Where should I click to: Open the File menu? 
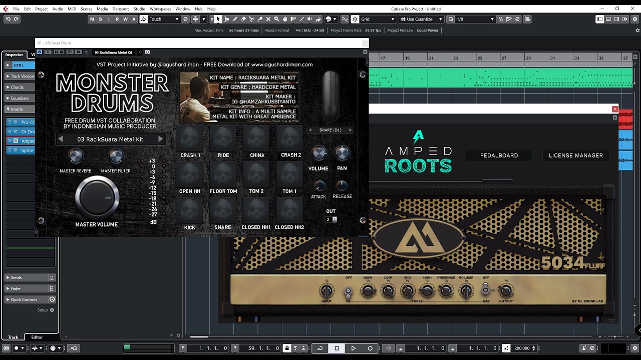(17, 9)
